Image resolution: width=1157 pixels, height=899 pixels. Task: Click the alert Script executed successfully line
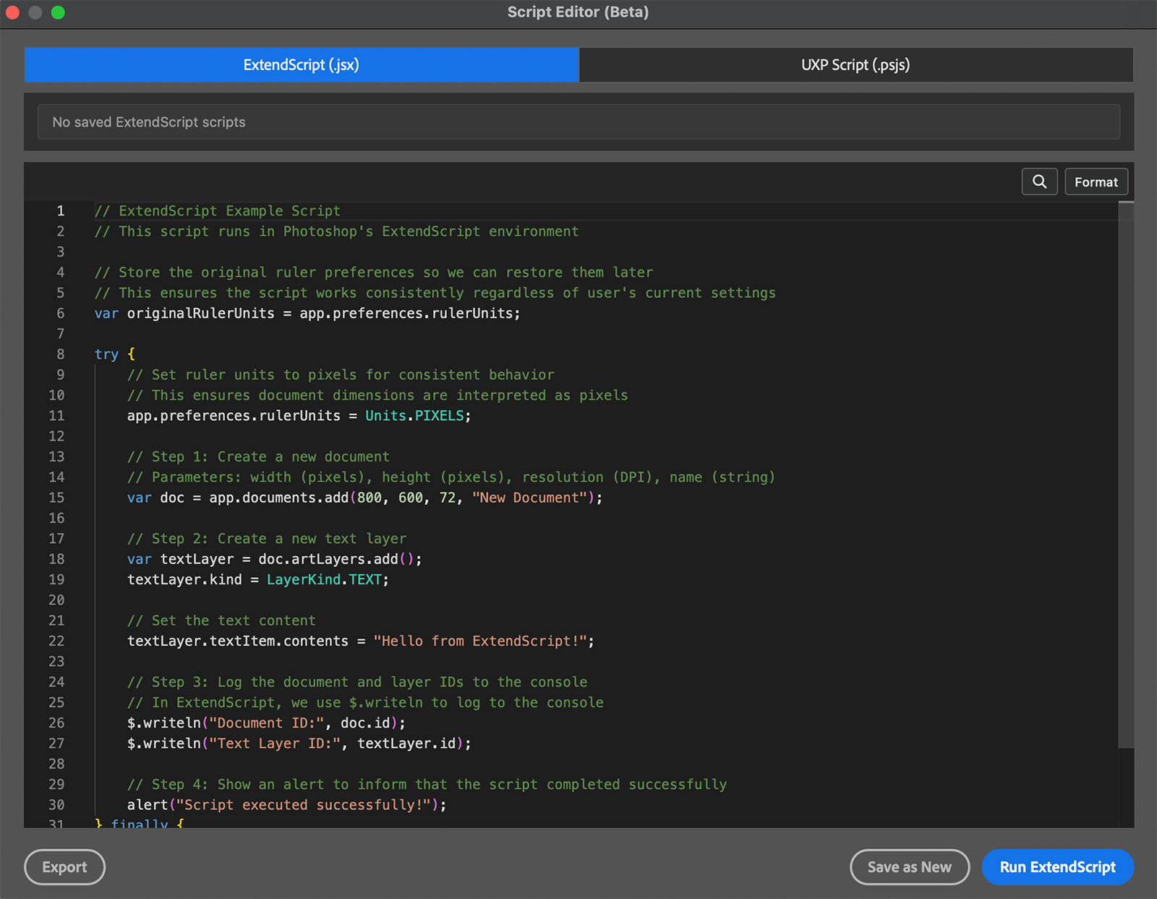tap(286, 804)
